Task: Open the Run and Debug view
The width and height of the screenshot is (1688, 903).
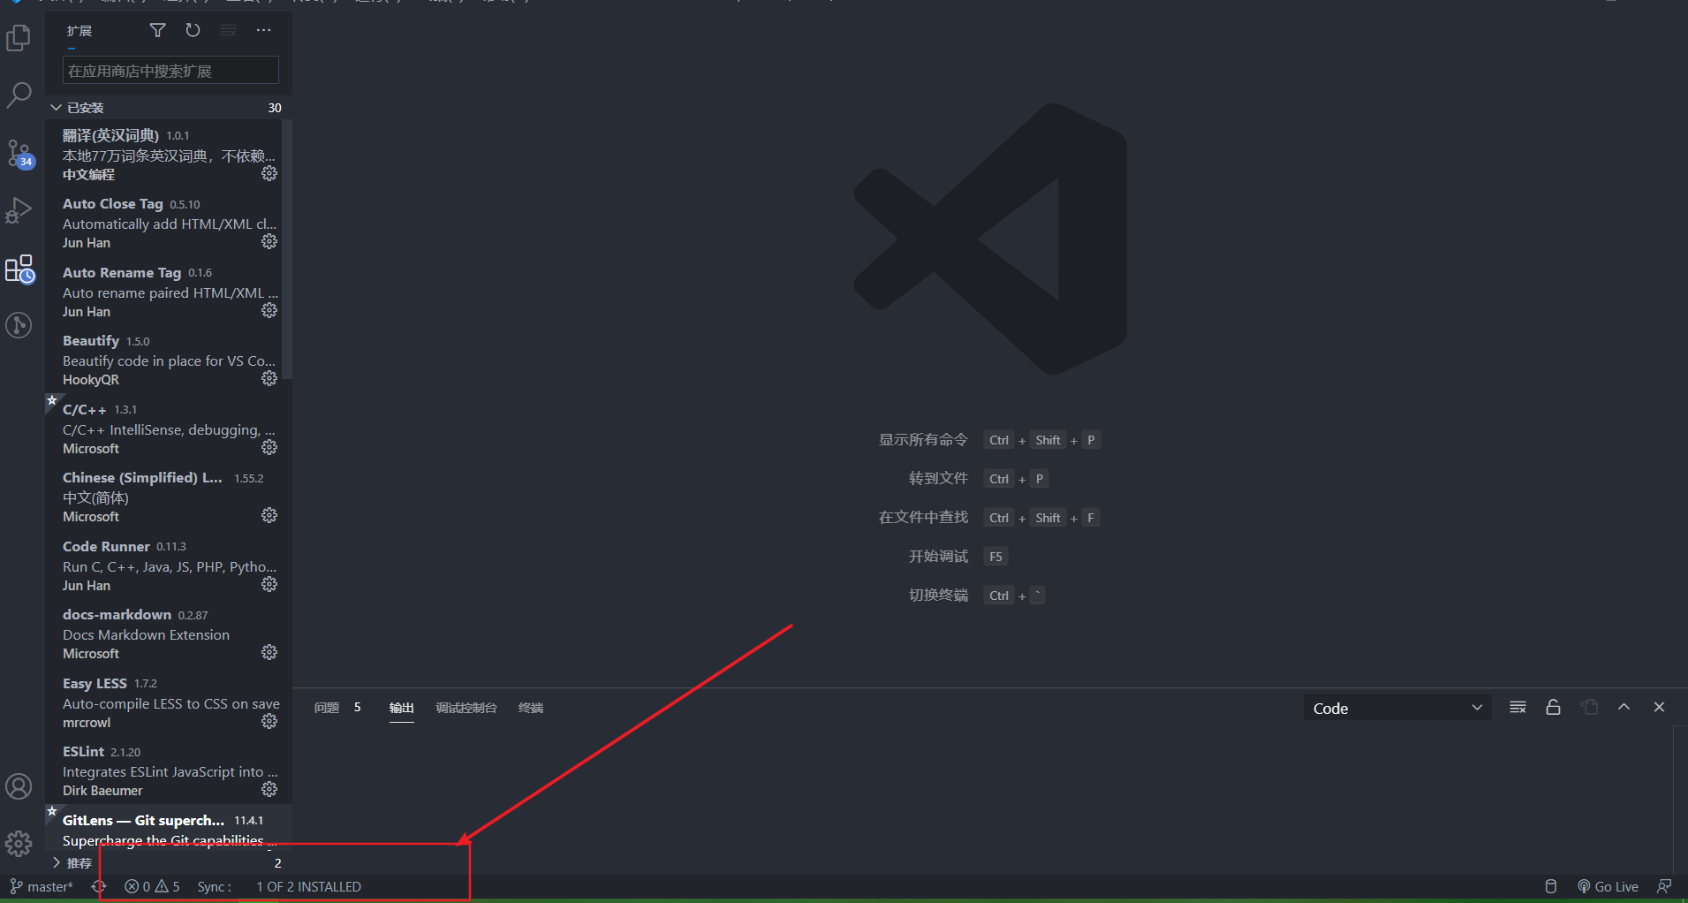Action: pyautogui.click(x=19, y=210)
